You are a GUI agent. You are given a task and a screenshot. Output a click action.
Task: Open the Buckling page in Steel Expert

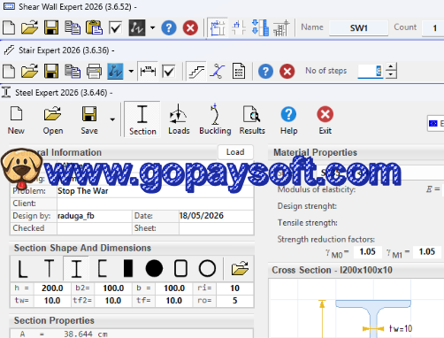point(215,119)
